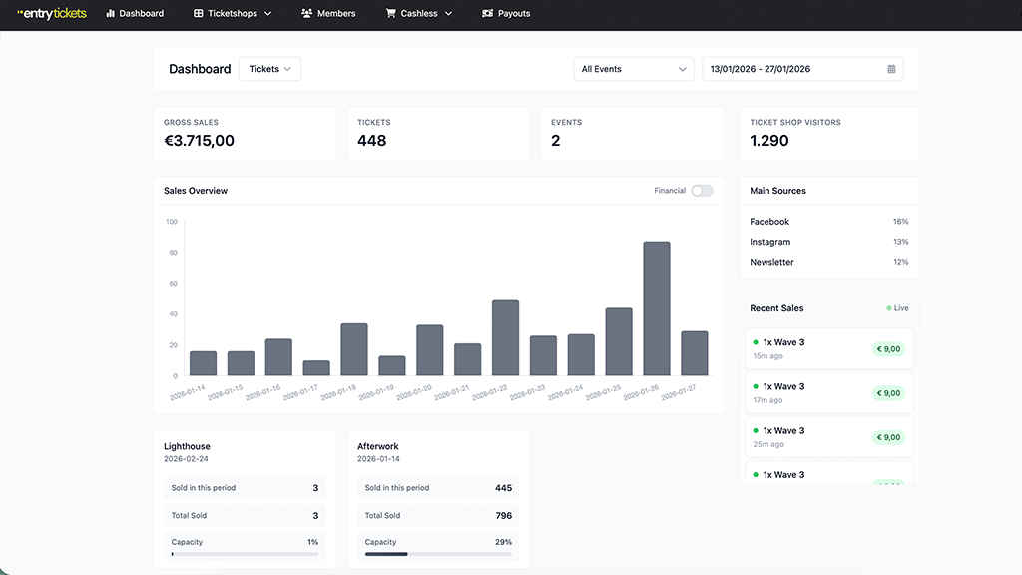Screen dimensions: 1022x575
Task: Click the Payouts money icon
Action: (x=487, y=14)
